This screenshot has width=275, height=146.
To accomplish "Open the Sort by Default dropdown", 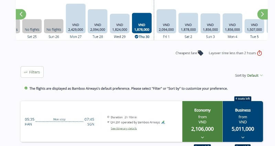I will click(x=249, y=75).
